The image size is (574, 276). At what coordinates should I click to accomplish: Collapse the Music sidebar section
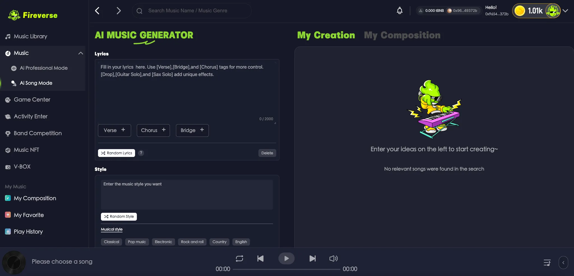click(x=81, y=53)
